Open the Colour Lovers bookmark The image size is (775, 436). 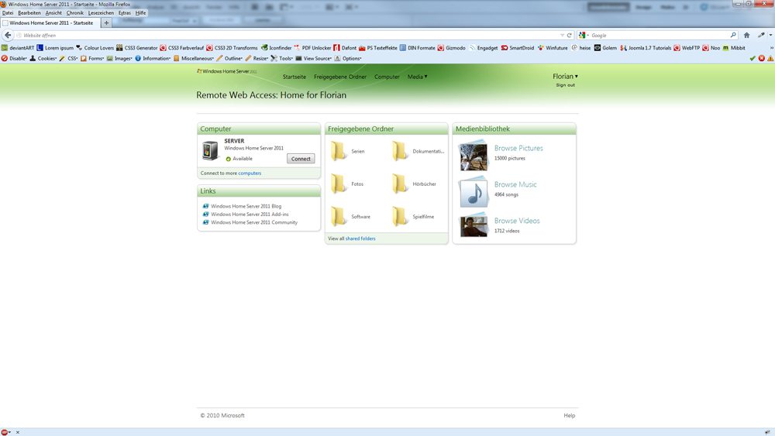95,48
